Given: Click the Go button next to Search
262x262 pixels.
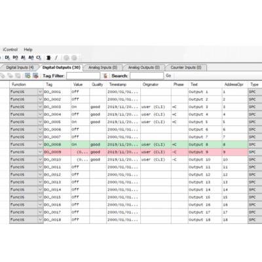Looking at the screenshot, I should (x=168, y=76).
